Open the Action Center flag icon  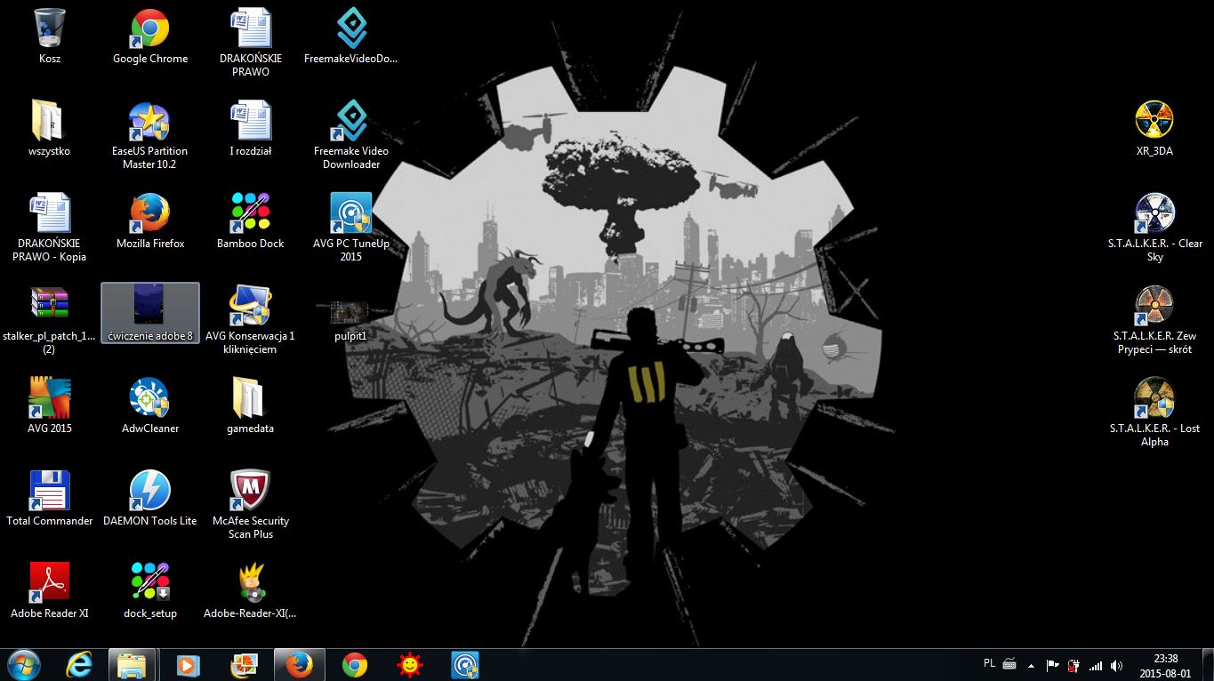click(1052, 665)
